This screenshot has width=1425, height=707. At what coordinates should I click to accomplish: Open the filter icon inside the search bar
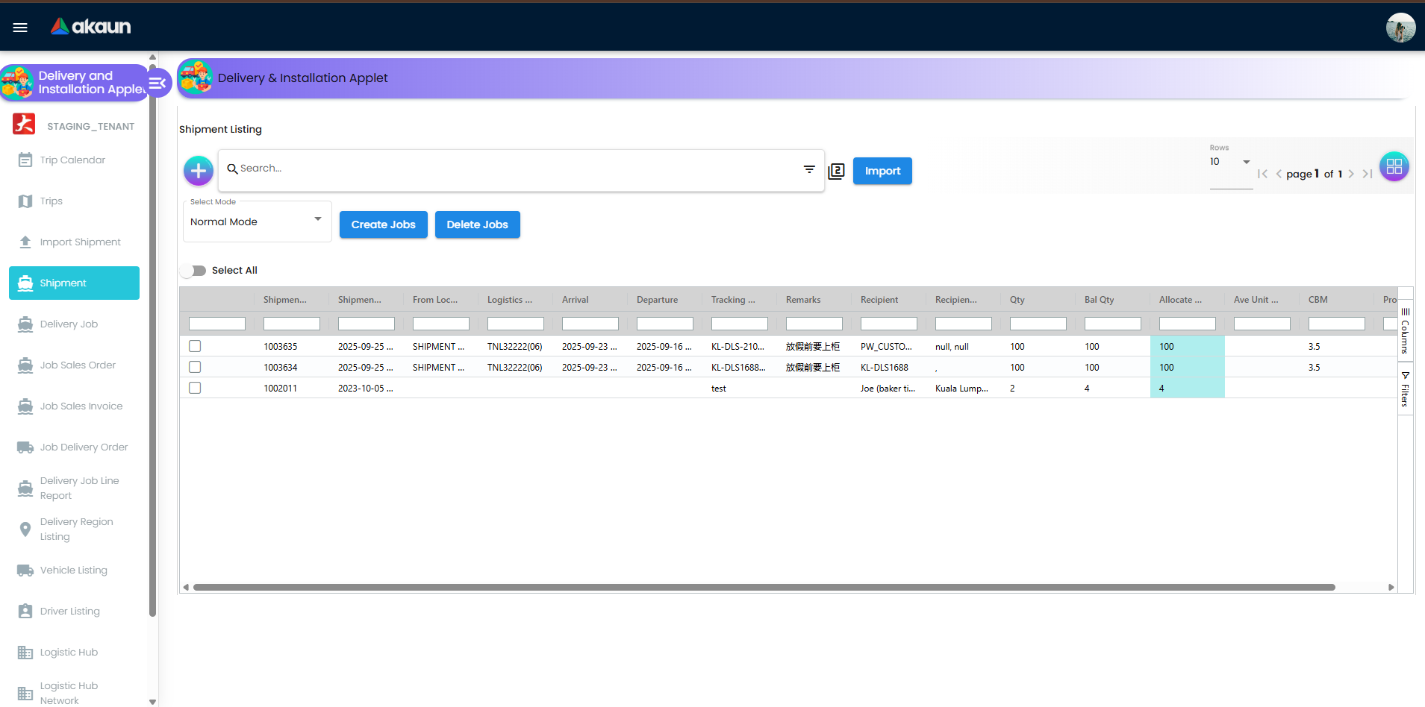pos(809,169)
